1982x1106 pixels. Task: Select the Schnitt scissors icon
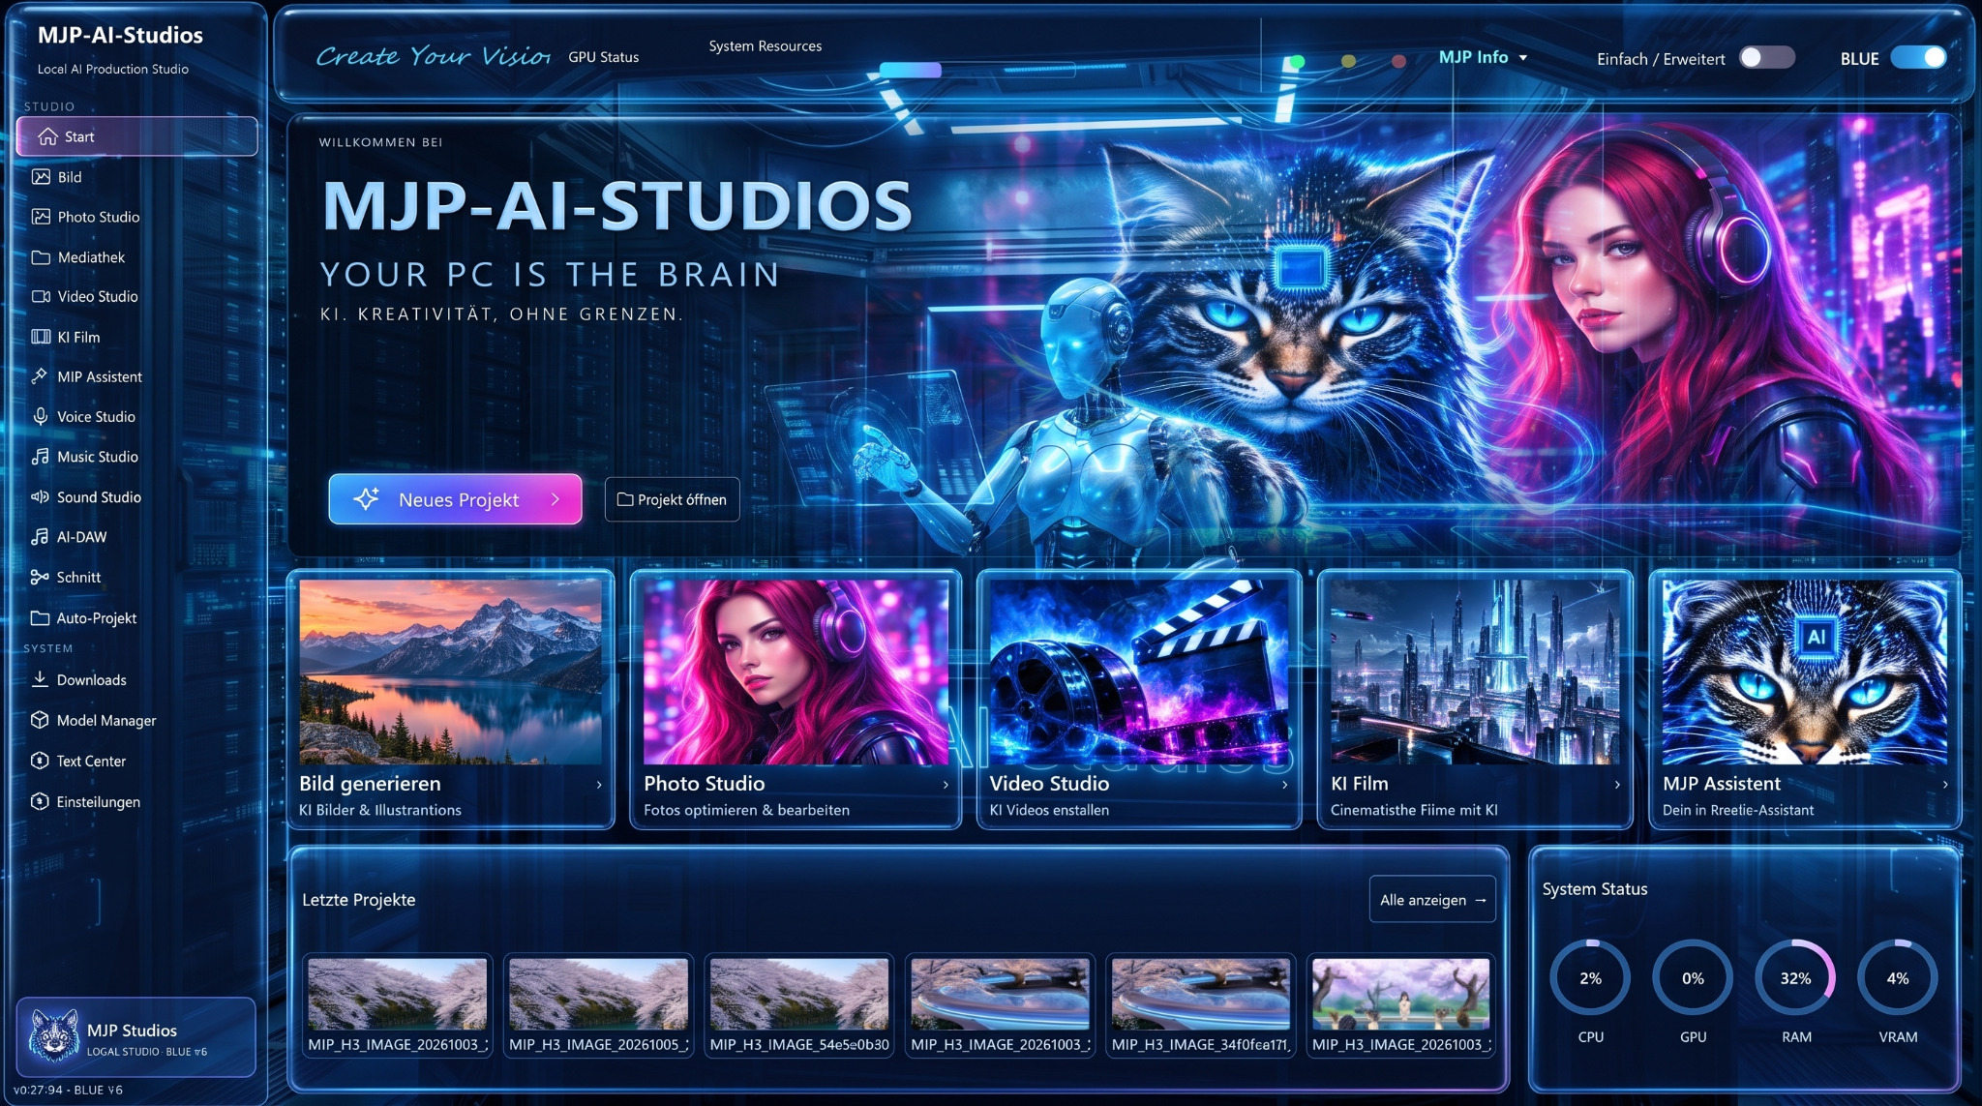pos(40,577)
